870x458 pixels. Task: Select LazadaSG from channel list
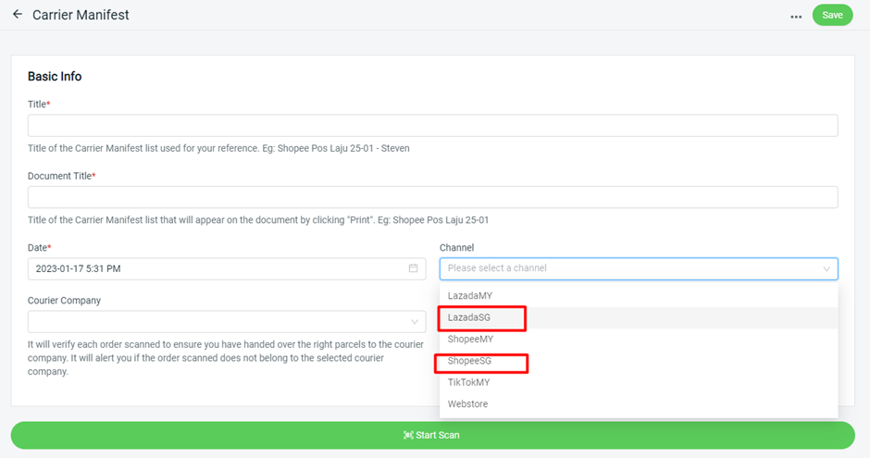tap(639, 317)
